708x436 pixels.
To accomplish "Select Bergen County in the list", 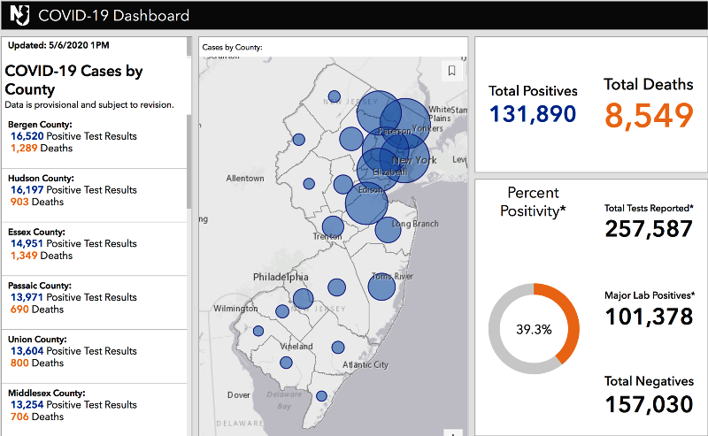I will [94, 142].
